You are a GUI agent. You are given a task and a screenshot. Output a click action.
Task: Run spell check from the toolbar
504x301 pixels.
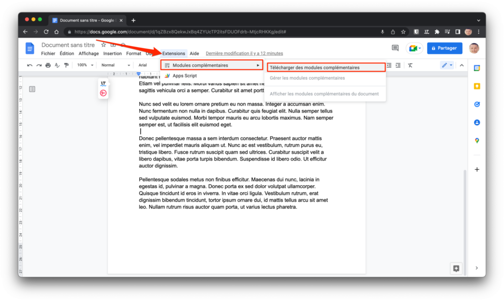click(x=57, y=65)
